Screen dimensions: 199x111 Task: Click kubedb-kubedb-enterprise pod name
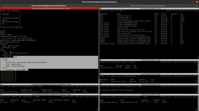coord(134,42)
